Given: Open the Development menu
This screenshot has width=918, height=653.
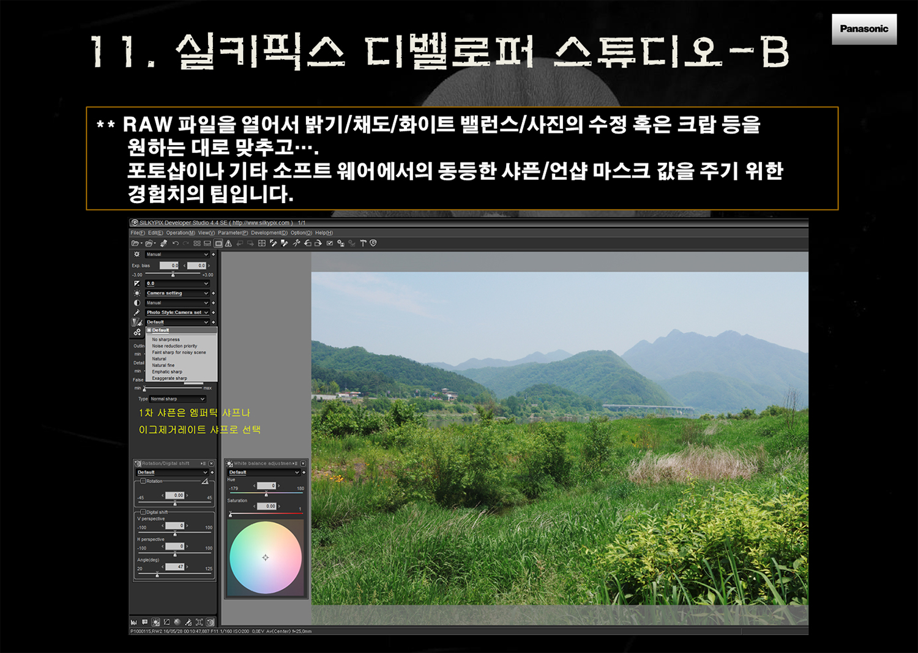Looking at the screenshot, I should point(269,233).
